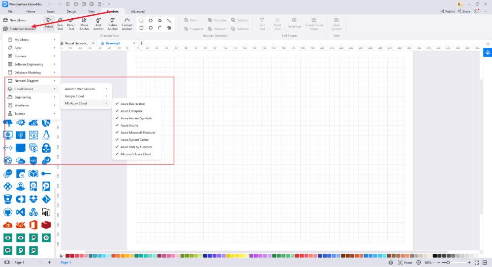This screenshot has height=267, width=492.
Task: Open the layers icon in status bar
Action: pyautogui.click(x=391, y=262)
